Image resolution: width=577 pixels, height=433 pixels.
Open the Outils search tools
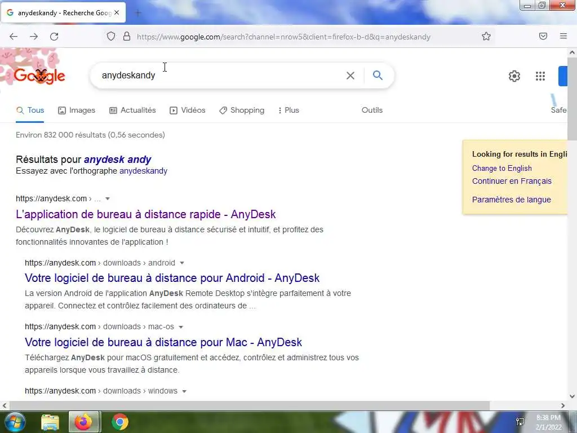372,110
